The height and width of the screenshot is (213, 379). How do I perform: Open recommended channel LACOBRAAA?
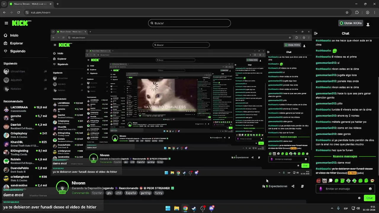pyautogui.click(x=25, y=109)
